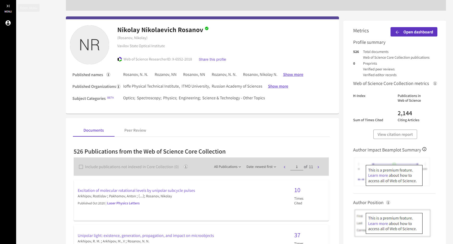Expand the sidebar MENU arrow icon
The width and height of the screenshot is (453, 244).
coord(8,6)
